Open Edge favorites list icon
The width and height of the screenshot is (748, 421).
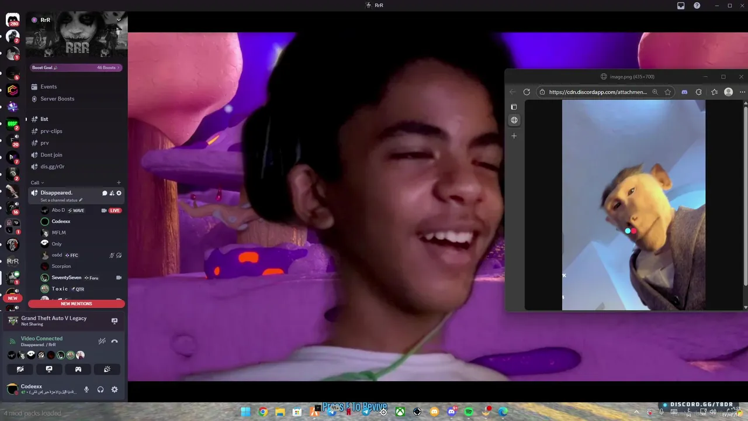click(714, 92)
